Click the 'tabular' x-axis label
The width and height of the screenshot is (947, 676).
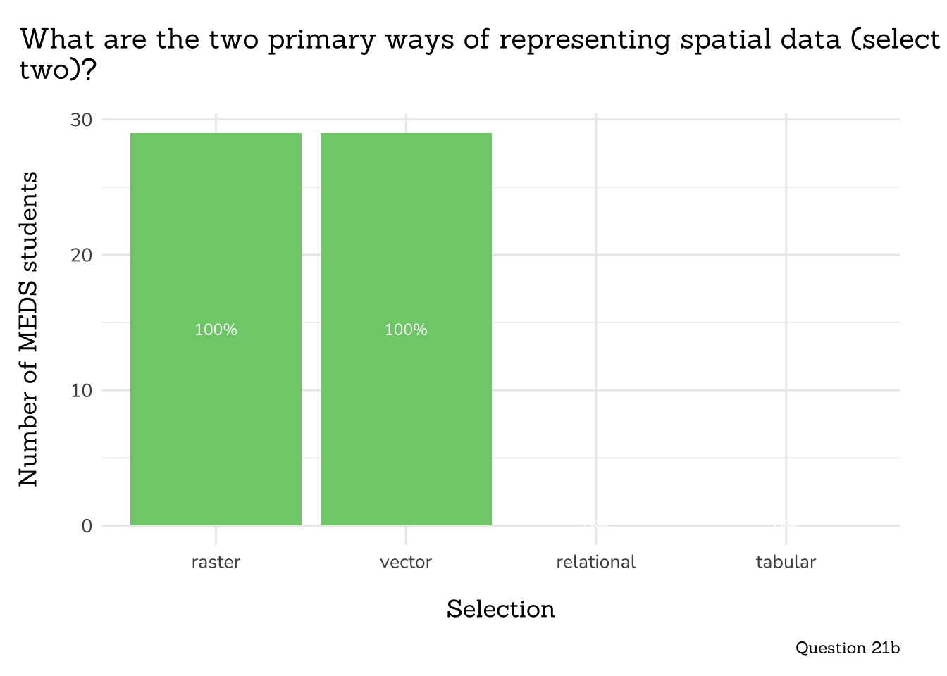click(x=786, y=562)
